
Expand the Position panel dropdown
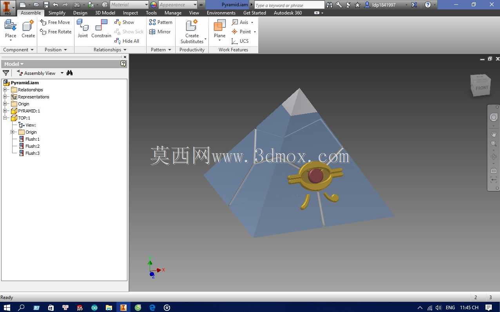pos(65,50)
